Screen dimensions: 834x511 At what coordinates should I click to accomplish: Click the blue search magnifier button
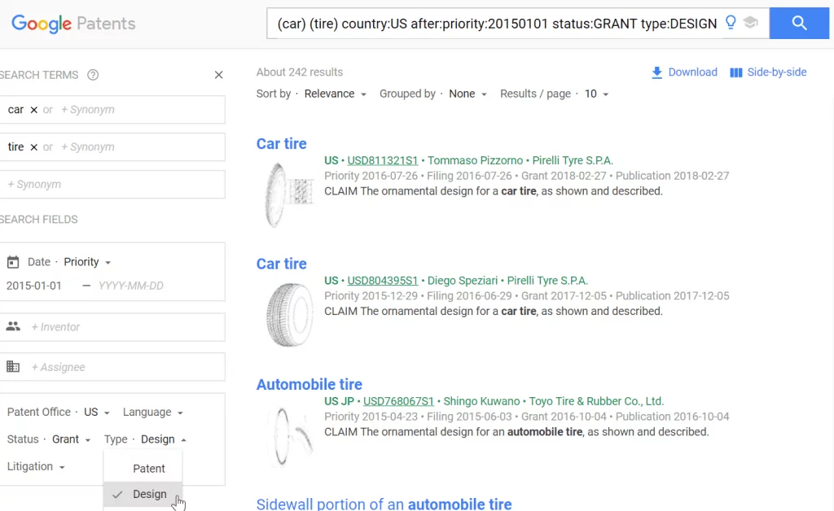[799, 24]
